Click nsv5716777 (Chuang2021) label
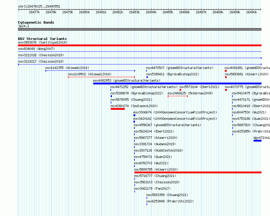 (x=155, y=176)
